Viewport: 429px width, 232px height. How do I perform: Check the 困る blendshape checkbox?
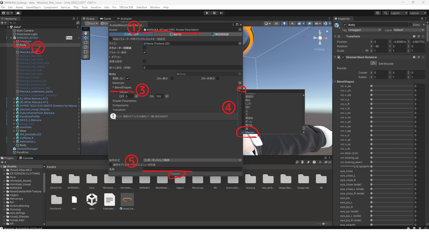[x=243, y=100]
